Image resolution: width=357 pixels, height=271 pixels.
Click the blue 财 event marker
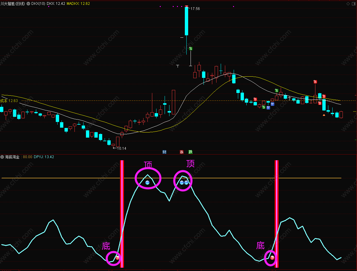(x=164, y=152)
